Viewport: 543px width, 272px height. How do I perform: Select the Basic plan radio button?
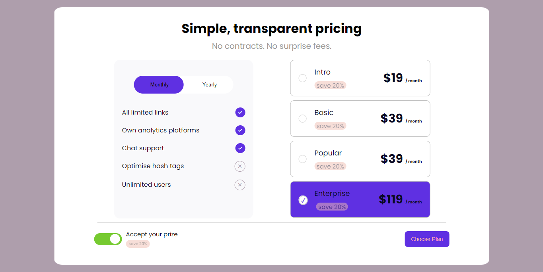click(302, 119)
